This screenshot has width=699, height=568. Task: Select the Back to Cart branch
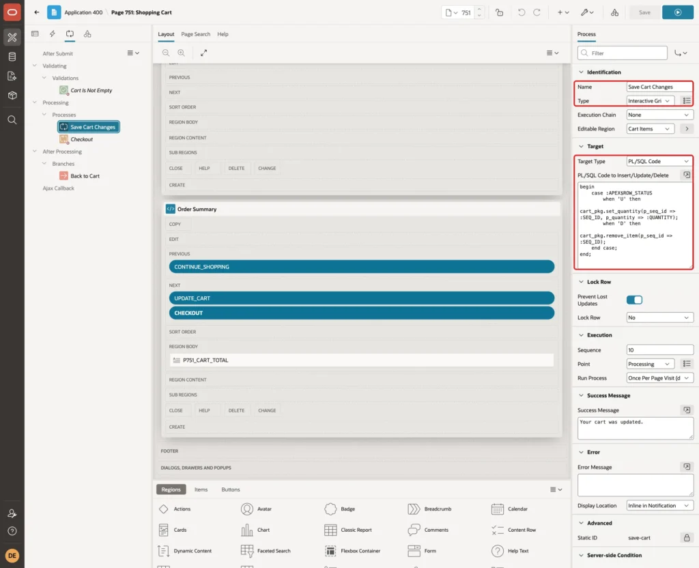pyautogui.click(x=85, y=175)
